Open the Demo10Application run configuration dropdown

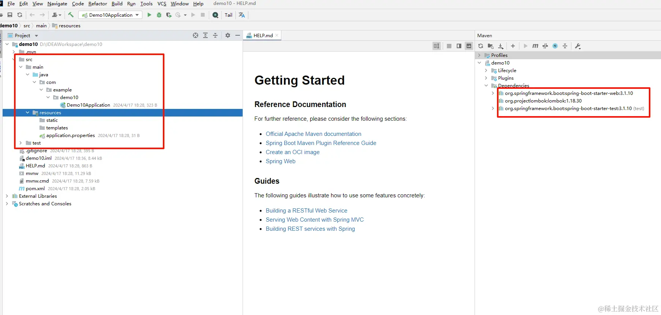110,15
